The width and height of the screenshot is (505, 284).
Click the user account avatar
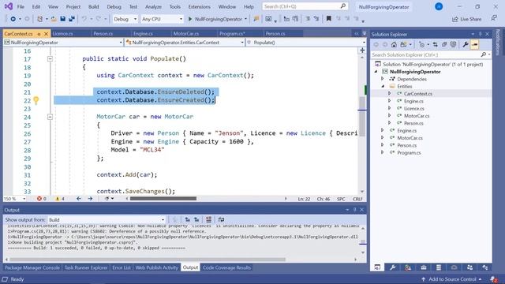[x=439, y=6]
